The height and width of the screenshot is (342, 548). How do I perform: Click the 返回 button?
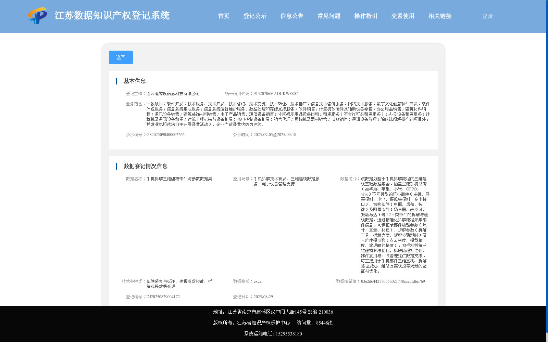tap(121, 57)
